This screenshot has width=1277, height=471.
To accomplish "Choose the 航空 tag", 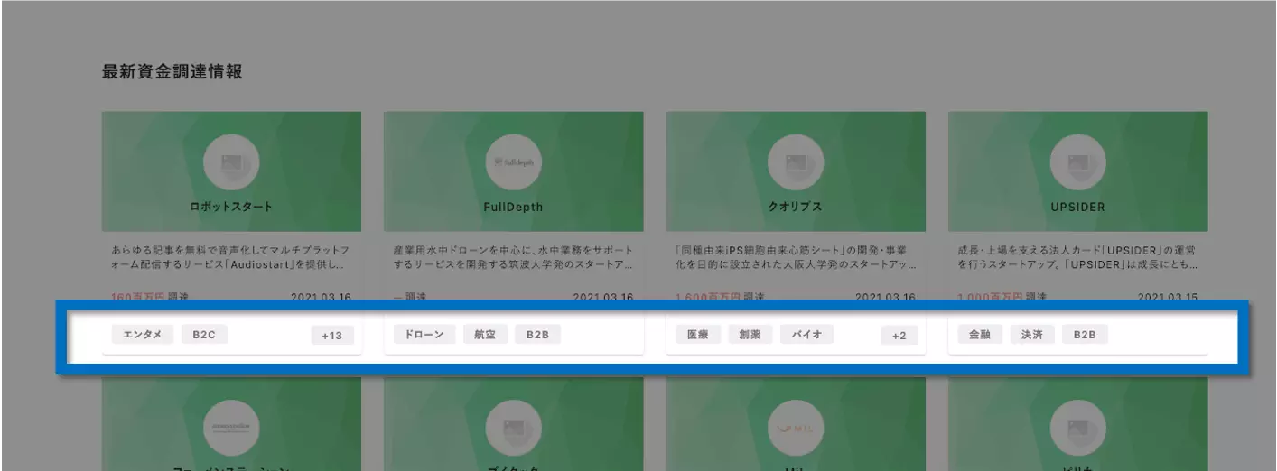I will (x=485, y=335).
